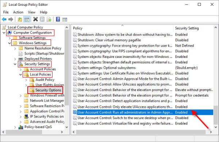The image size is (219, 142).
Task: Click the Up one level folder icon
Action: (20, 19)
